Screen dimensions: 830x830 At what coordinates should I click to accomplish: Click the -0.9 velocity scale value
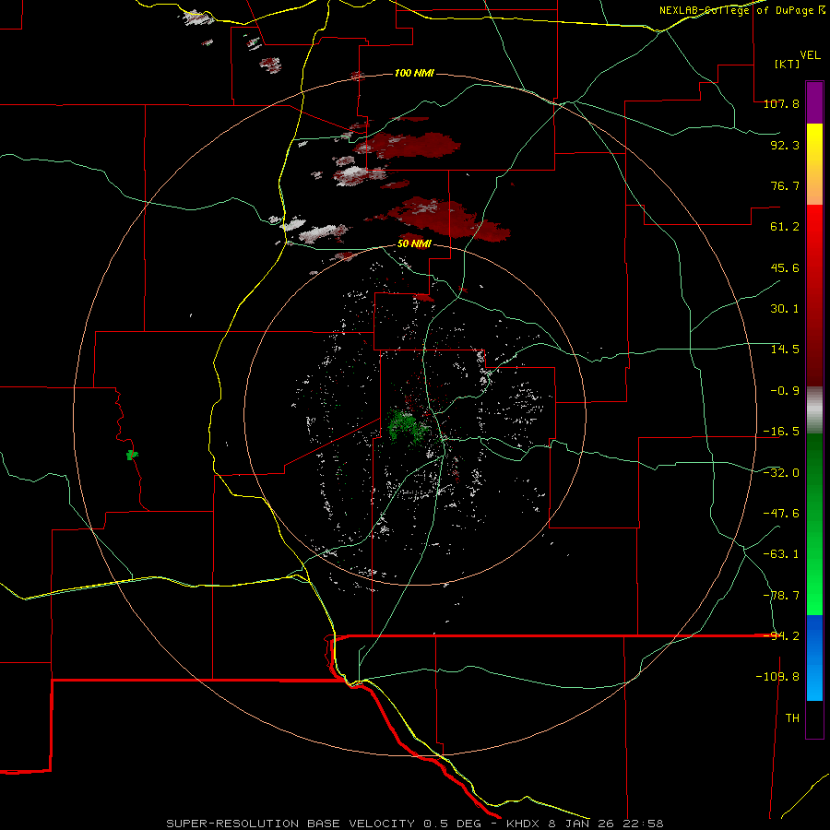point(785,391)
